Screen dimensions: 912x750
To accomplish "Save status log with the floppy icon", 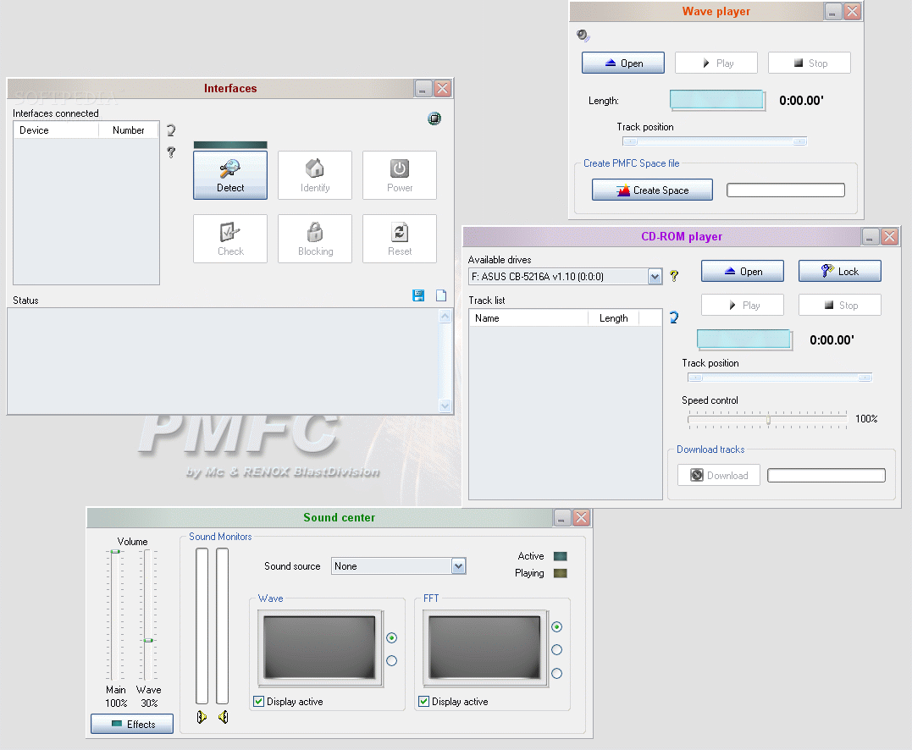I will point(418,295).
